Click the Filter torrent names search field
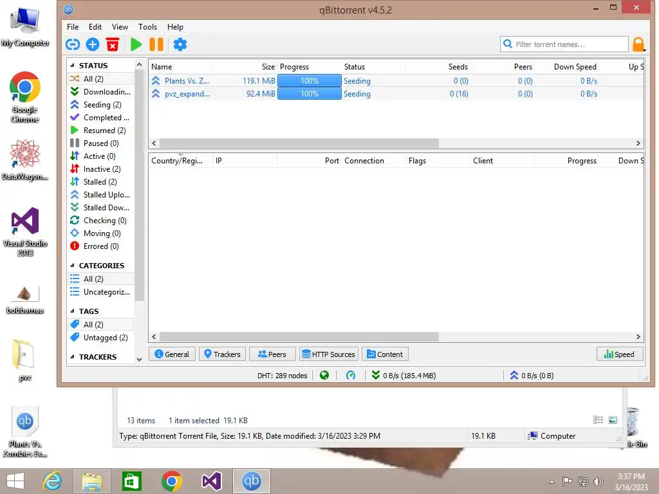This screenshot has height=494, width=659. coord(564,44)
